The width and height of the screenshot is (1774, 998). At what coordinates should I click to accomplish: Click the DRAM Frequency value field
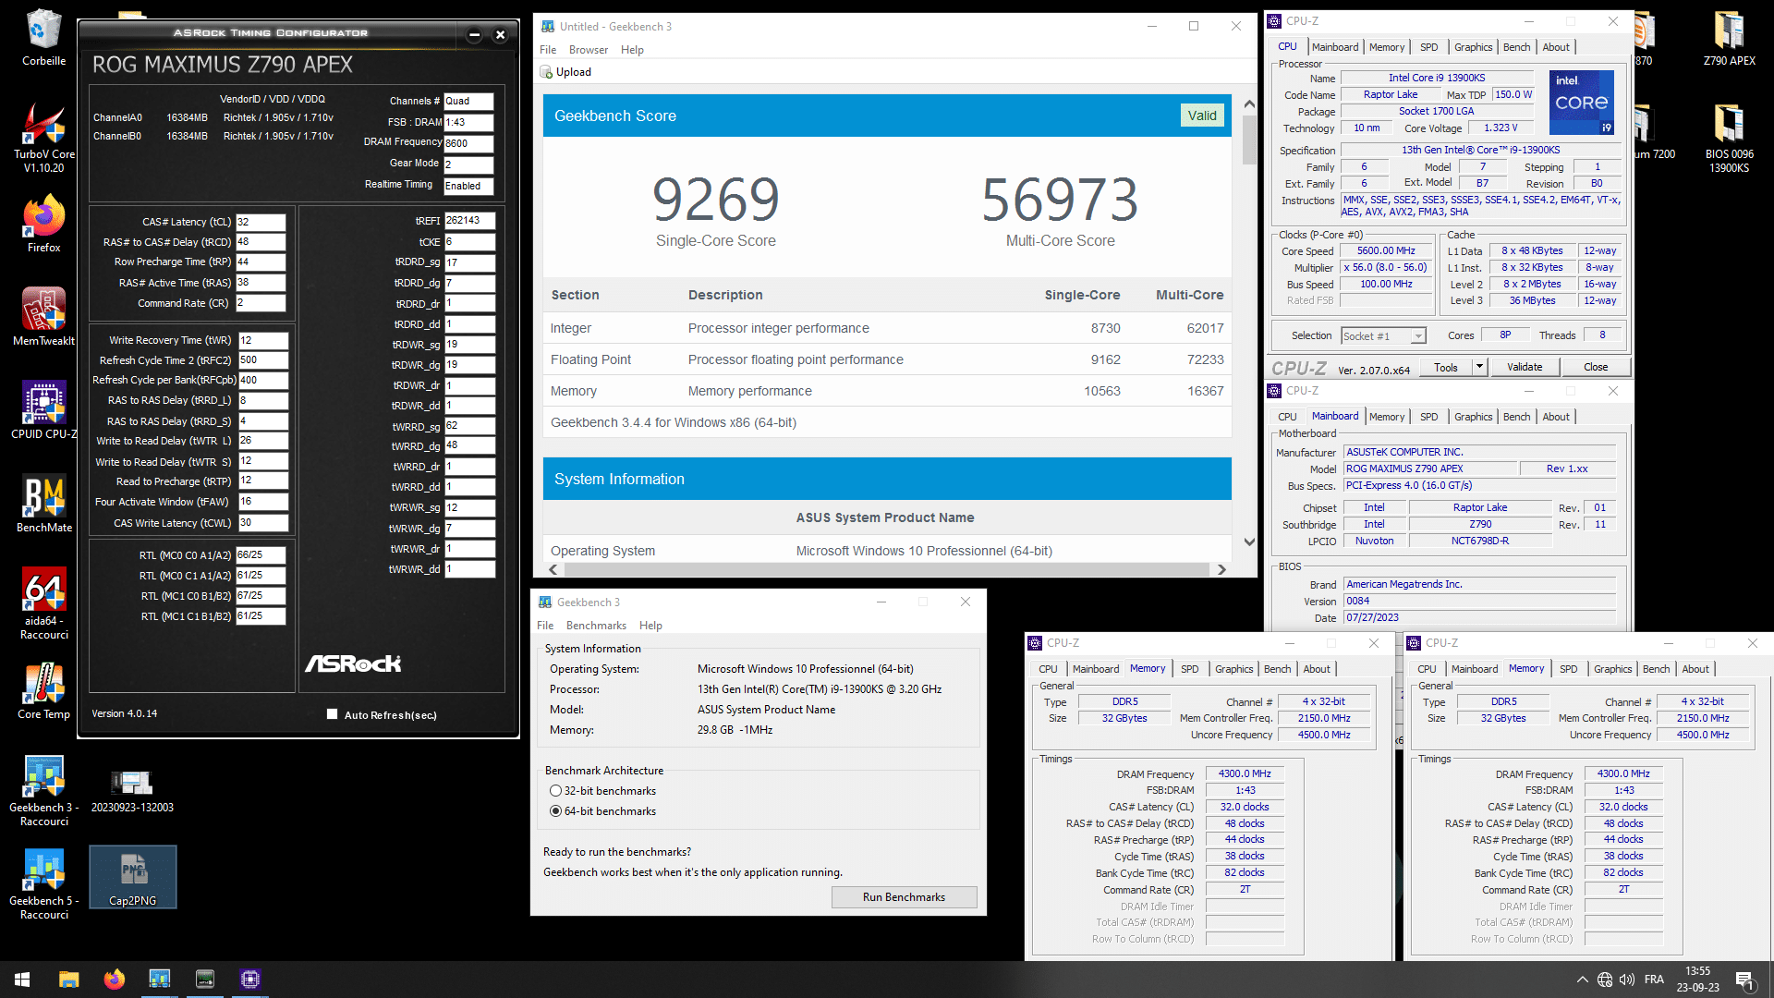(468, 143)
